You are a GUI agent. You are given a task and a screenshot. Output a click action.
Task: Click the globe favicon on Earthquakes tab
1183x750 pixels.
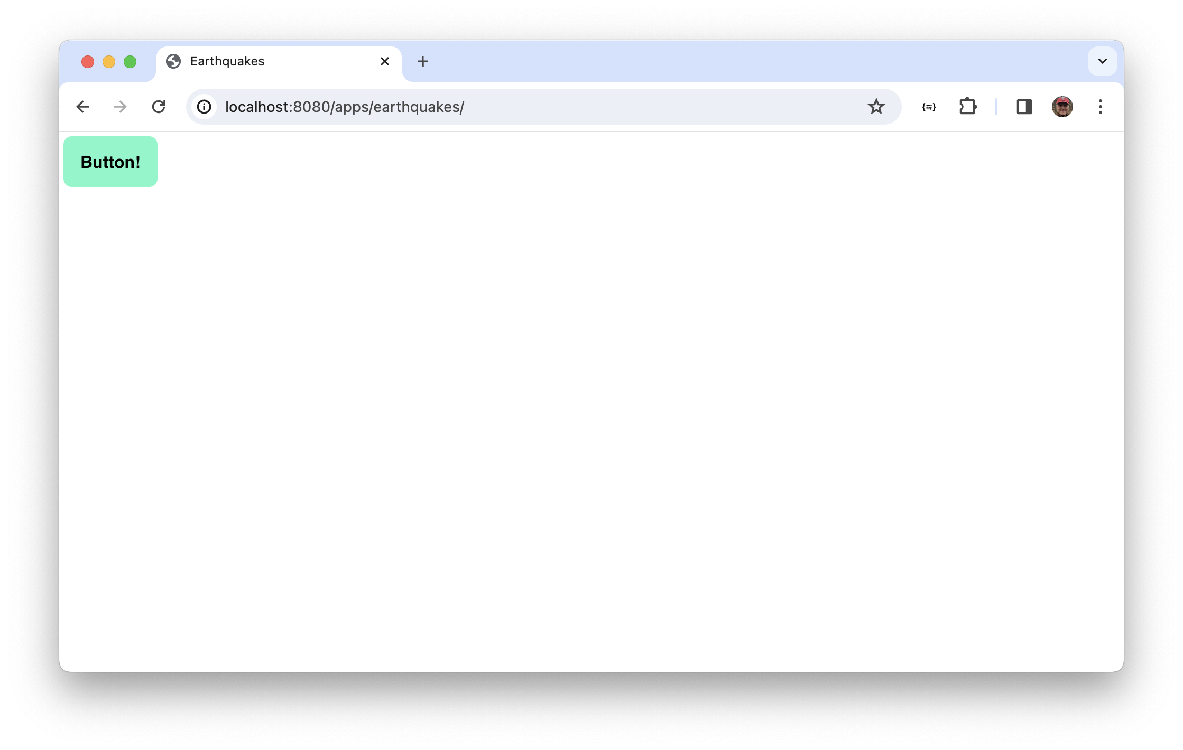tap(173, 61)
